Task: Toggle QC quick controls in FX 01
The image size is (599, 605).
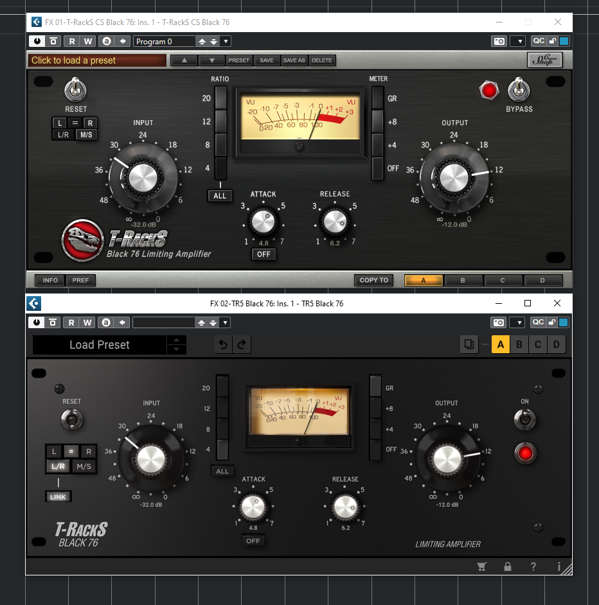Action: pyautogui.click(x=539, y=41)
